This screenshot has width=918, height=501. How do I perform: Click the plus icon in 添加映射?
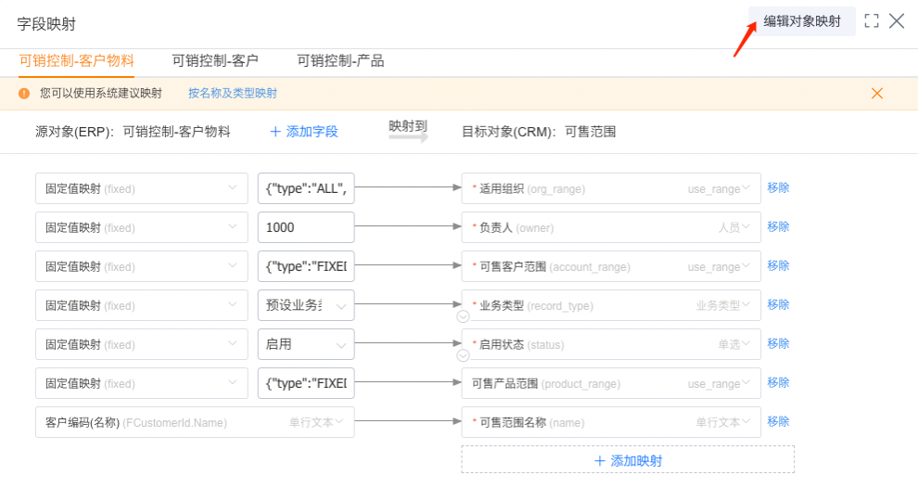(x=599, y=460)
